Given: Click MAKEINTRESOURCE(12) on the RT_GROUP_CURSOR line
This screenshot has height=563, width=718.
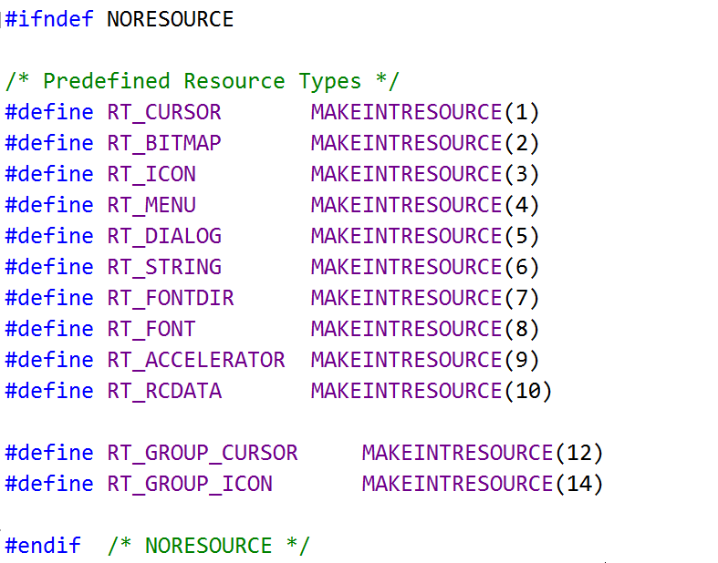Looking at the screenshot, I should click(483, 453).
